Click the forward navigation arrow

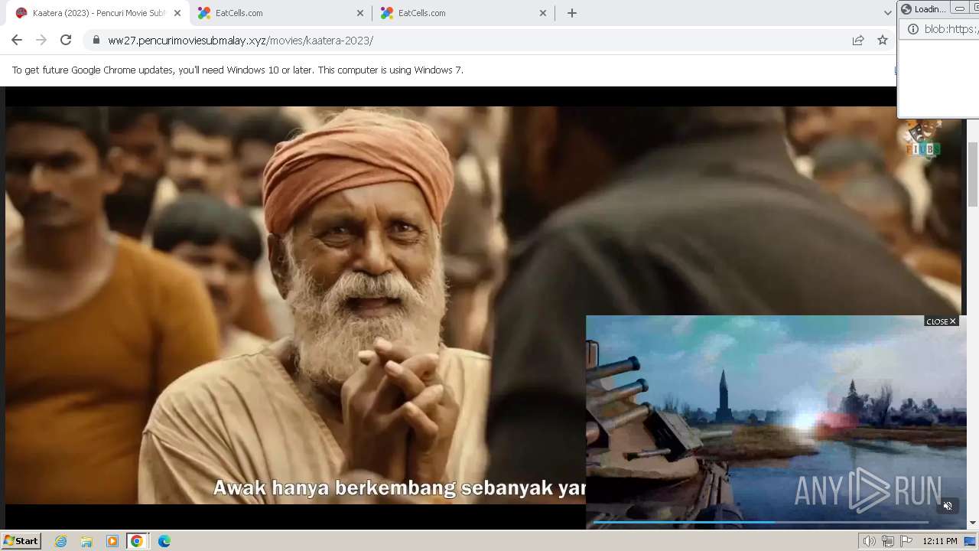point(41,41)
